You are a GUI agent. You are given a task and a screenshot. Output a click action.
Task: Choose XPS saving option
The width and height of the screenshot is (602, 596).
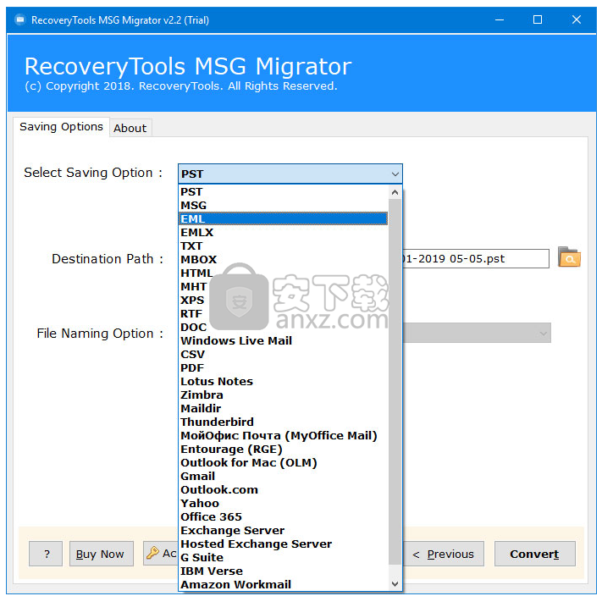point(284,300)
